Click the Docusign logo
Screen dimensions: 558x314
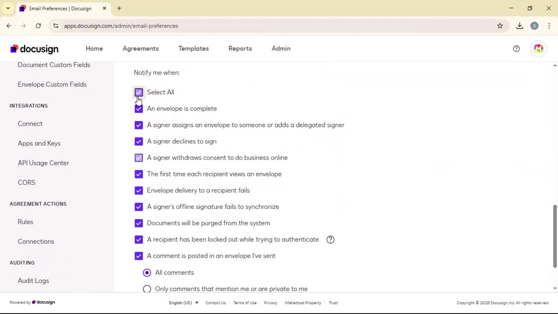[35, 49]
